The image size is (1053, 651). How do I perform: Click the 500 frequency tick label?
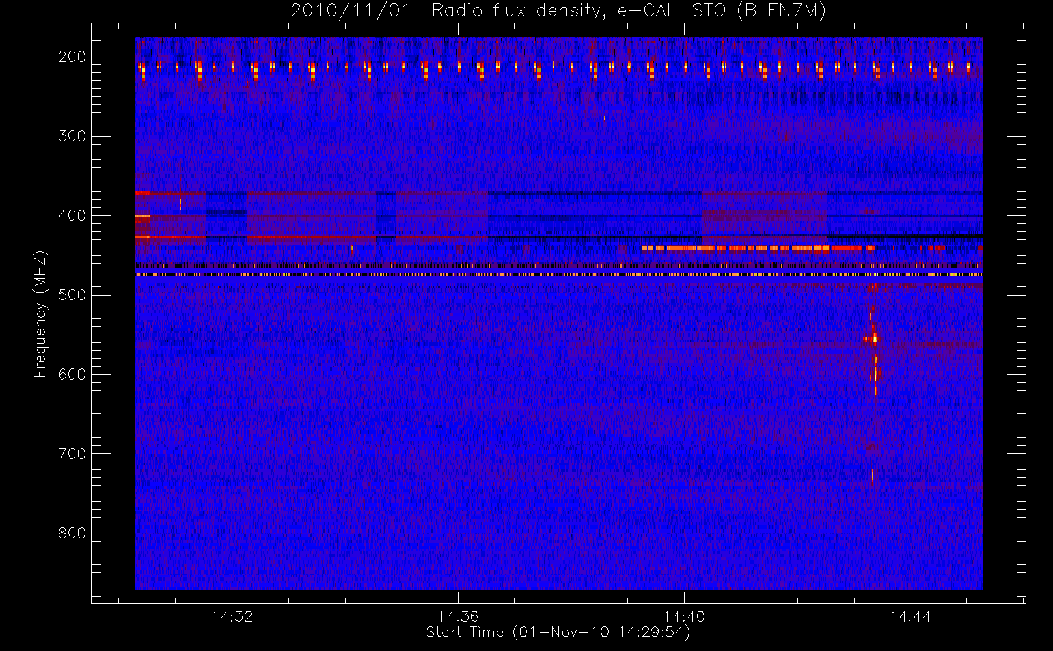[72, 295]
